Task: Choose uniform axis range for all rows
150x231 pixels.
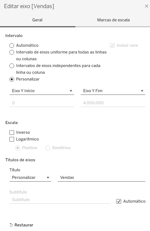Action: click(x=12, y=52)
